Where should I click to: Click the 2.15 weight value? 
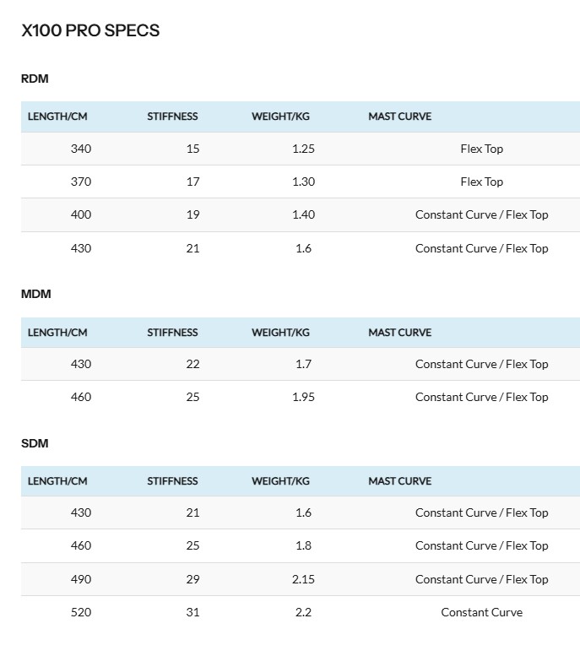pos(303,579)
